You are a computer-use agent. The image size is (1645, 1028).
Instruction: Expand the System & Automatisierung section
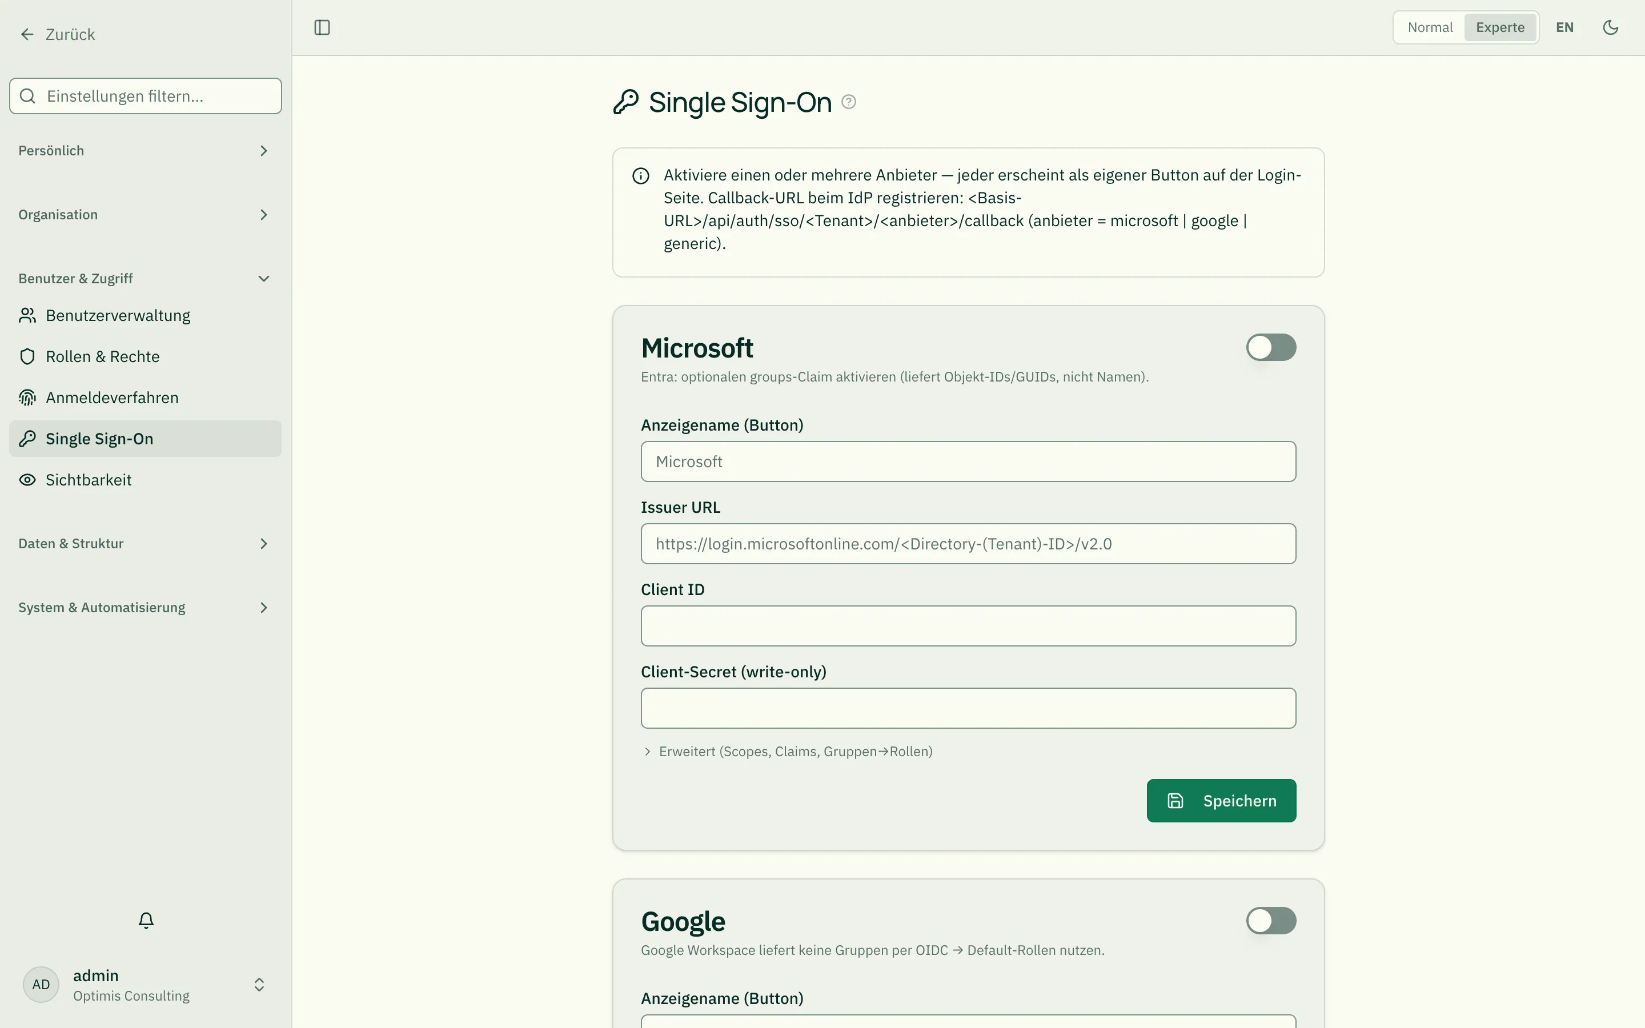pyautogui.click(x=146, y=608)
